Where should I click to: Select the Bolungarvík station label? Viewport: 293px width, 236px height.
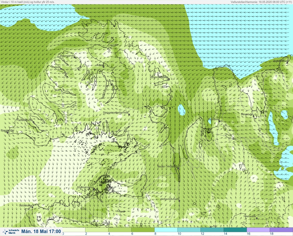pos(67,56)
